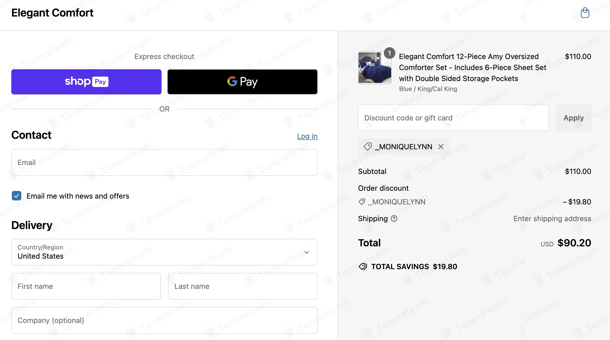Screen dimensions: 610x340
Task: Click the Total Savings tag icon
Action: click(x=363, y=267)
